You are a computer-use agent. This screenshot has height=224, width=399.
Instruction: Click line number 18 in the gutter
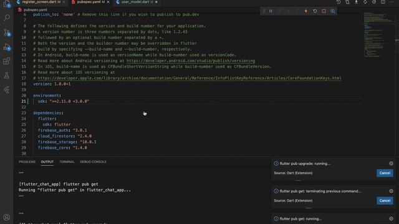pyautogui.click(x=24, y=84)
